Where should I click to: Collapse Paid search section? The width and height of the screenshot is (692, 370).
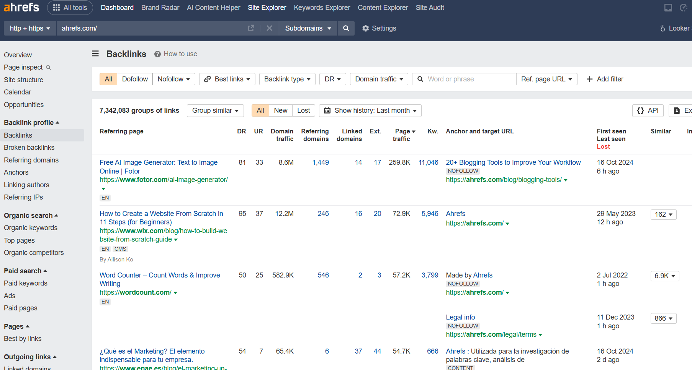pyautogui.click(x=25, y=271)
